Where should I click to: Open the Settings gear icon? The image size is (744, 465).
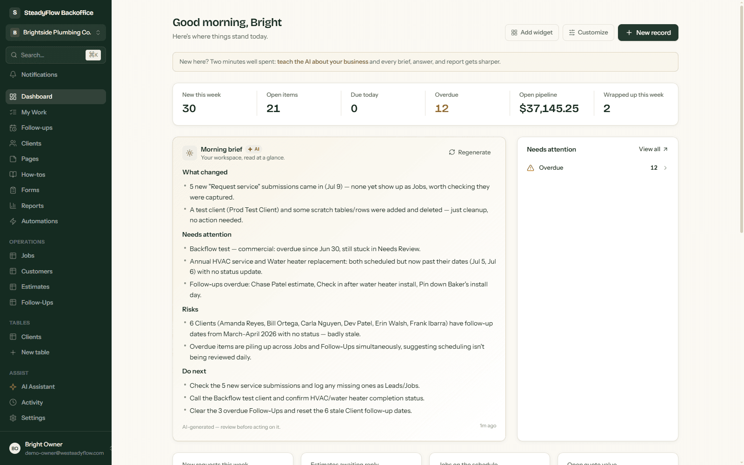(13, 418)
